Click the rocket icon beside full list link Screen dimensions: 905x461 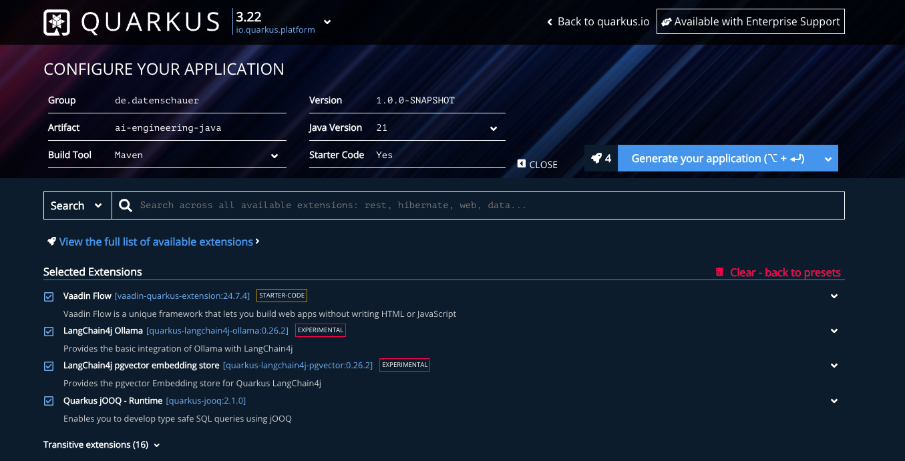tap(51, 242)
